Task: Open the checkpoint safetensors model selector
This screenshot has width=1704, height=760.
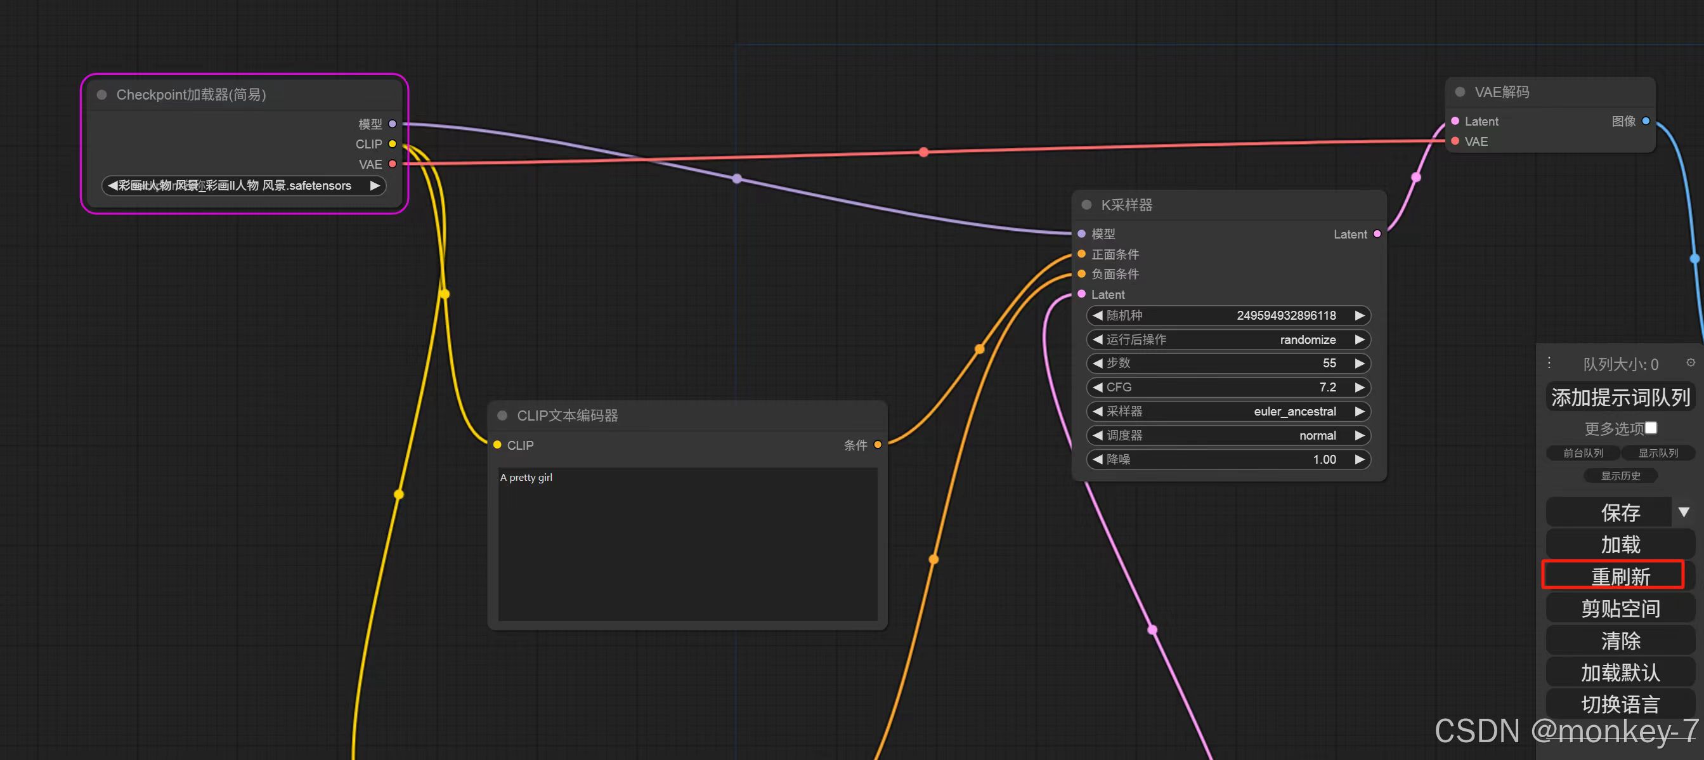Action: click(x=244, y=186)
